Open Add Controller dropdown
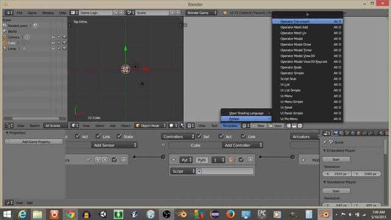Screen dimensions: 391x220 (x=243, y=145)
